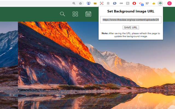Click the 'Set Background Image URL' heading

131,11
